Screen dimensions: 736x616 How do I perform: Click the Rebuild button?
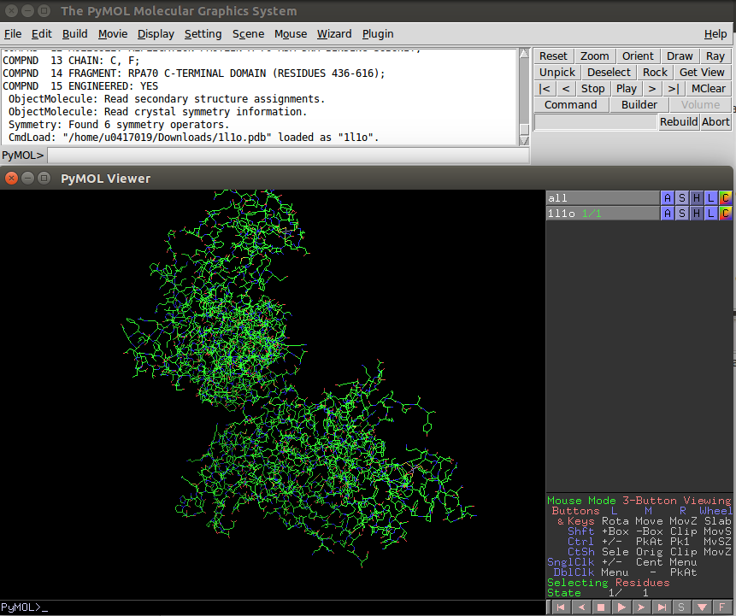(x=679, y=122)
